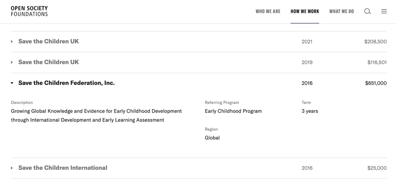Click the $116,501 grant amount
This screenshot has height=184, width=396.
[377, 62]
